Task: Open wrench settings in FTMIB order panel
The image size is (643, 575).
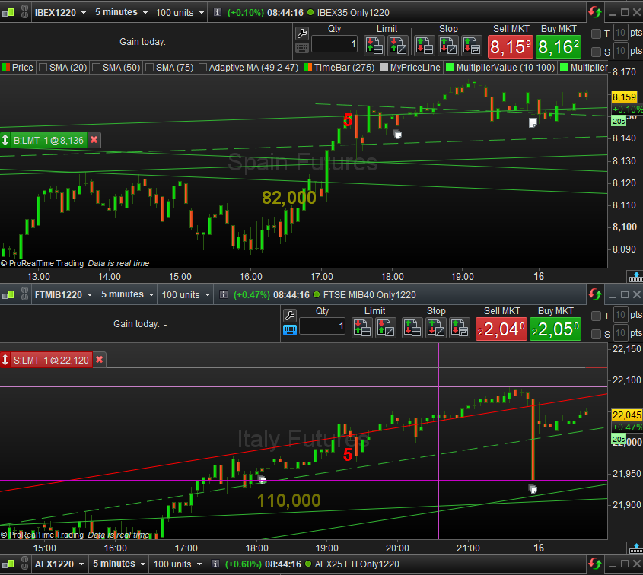Action: [289, 316]
